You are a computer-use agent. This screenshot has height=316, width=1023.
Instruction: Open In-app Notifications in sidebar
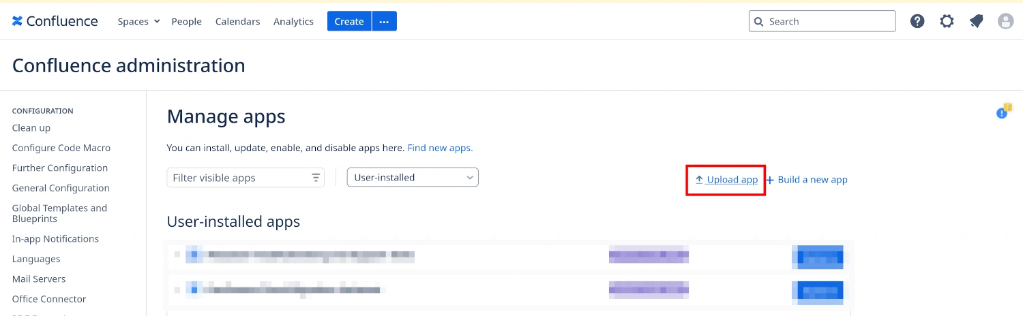coord(55,239)
